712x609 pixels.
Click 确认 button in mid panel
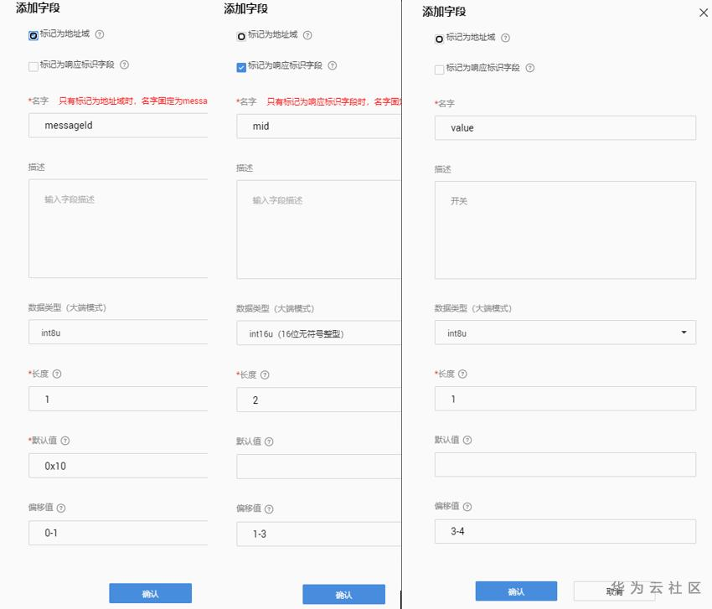pos(343,594)
